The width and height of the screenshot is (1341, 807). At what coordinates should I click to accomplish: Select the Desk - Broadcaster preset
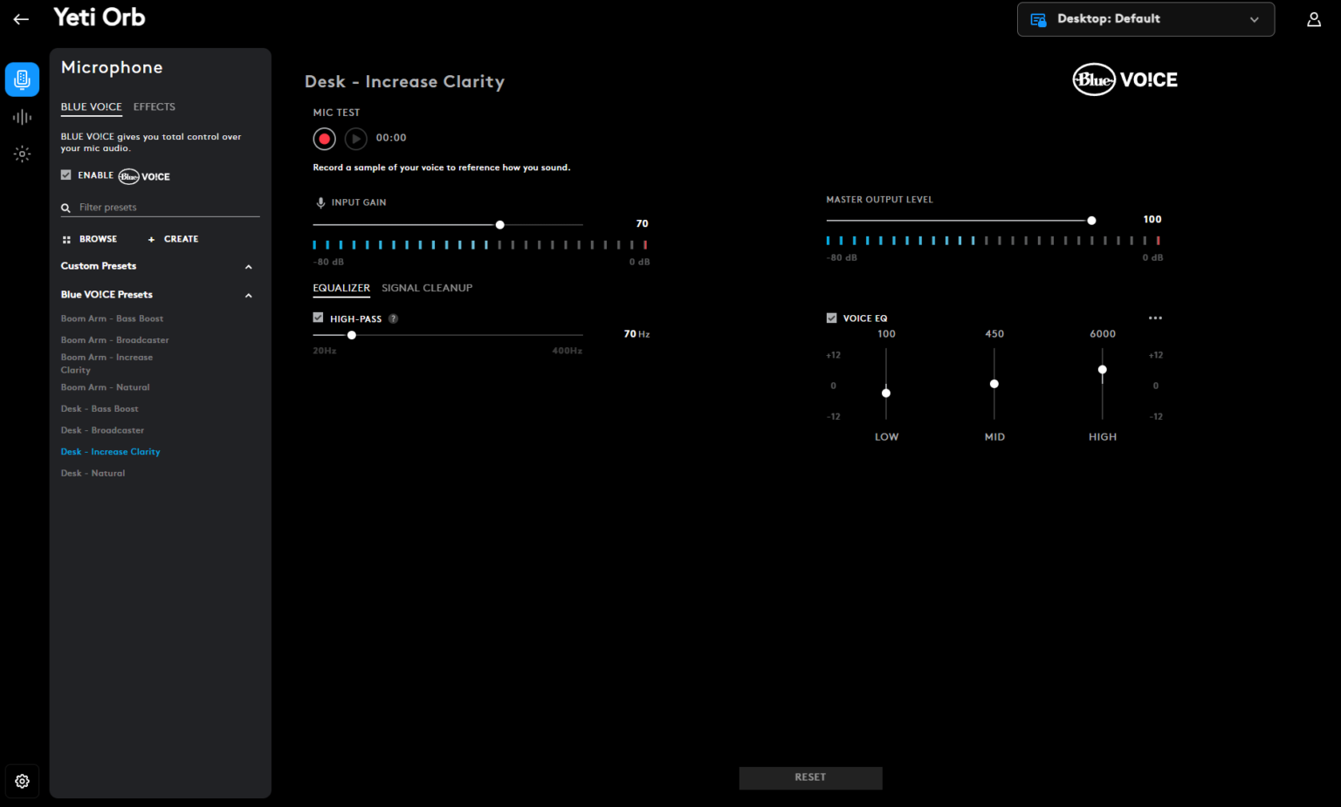click(102, 430)
